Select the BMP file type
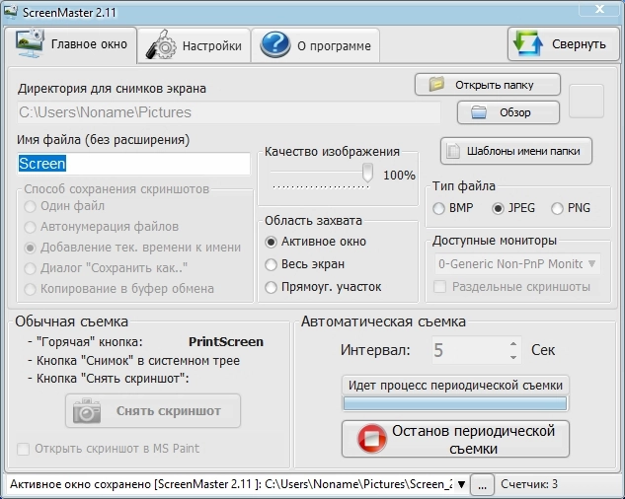 point(453,208)
